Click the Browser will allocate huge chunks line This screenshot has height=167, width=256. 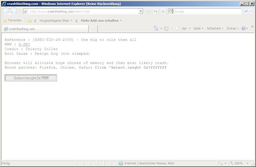coord(86,63)
